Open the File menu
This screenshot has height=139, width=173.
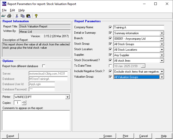click(4, 10)
